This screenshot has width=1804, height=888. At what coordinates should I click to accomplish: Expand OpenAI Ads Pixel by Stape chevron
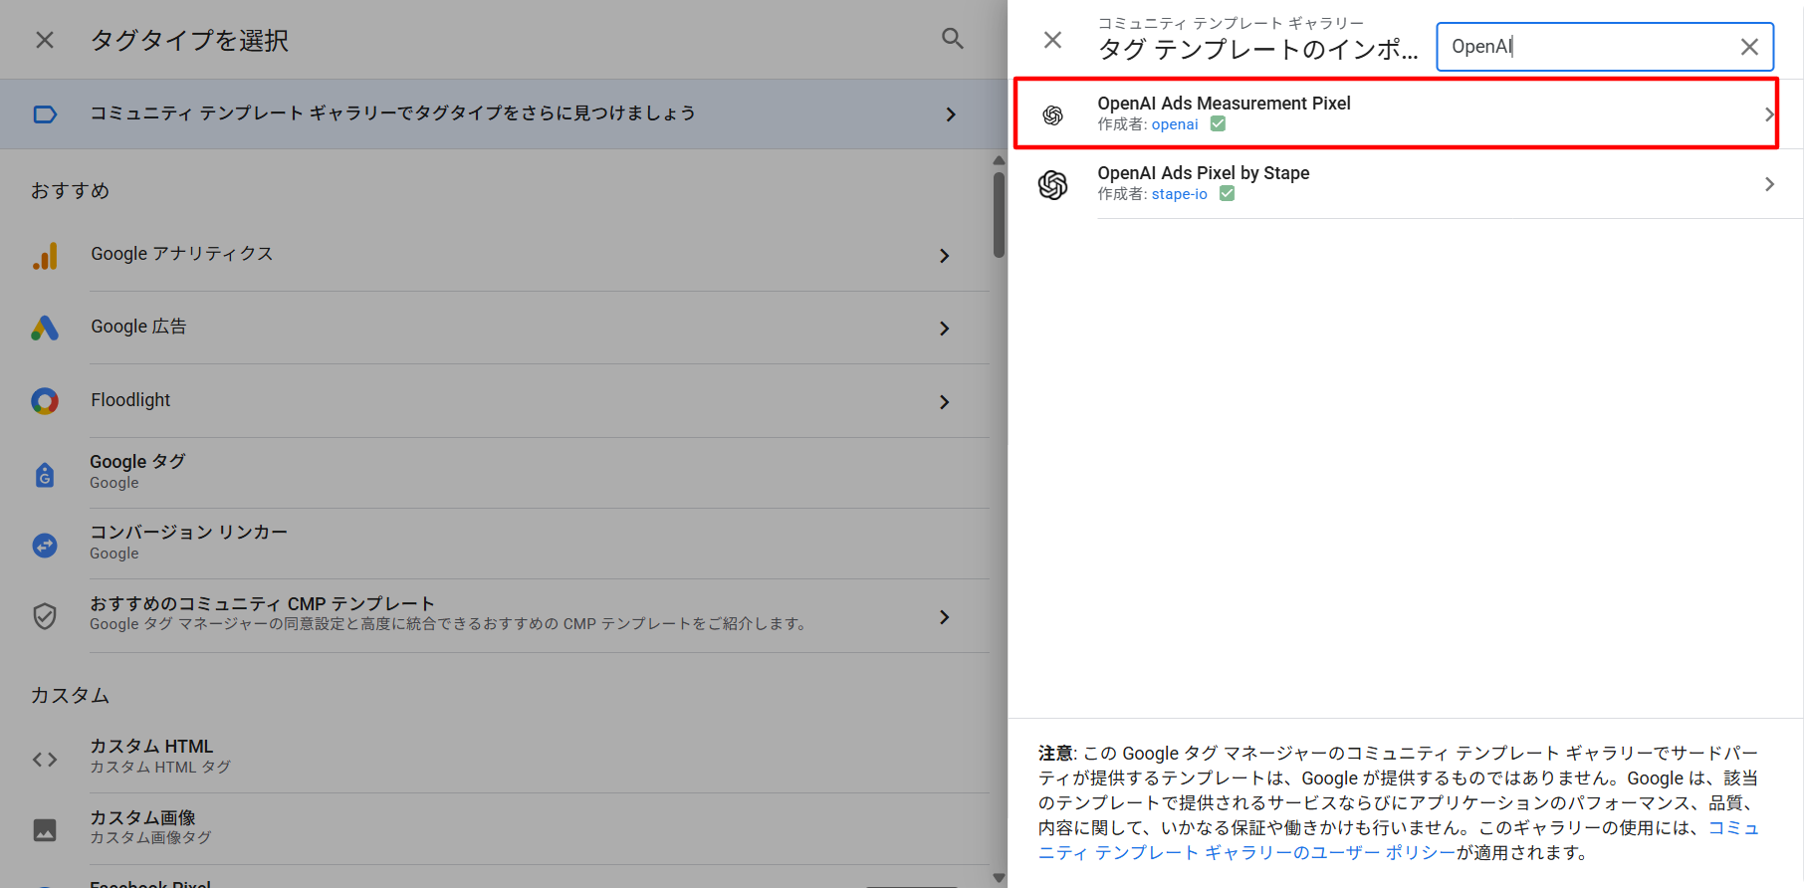tap(1769, 184)
